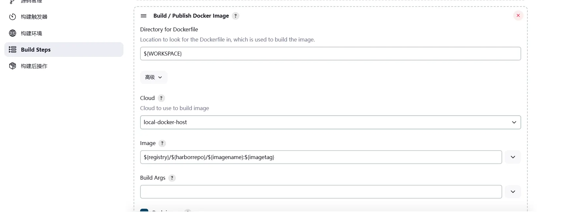The width and height of the screenshot is (568, 212).
Task: Show help for the Image field
Action: [x=162, y=143]
